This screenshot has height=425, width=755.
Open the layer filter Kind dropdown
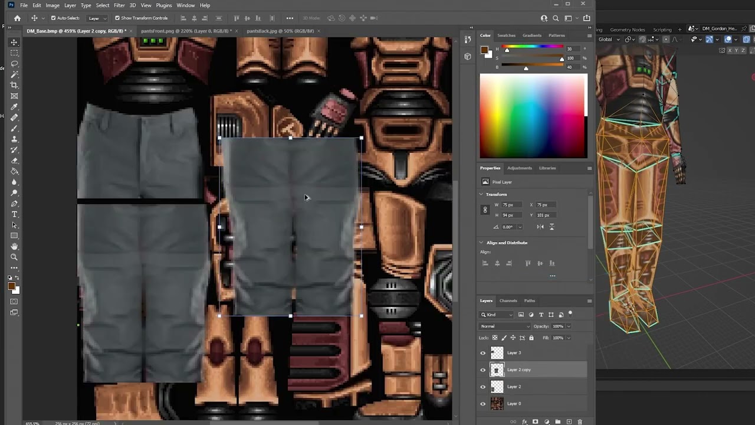(x=497, y=315)
